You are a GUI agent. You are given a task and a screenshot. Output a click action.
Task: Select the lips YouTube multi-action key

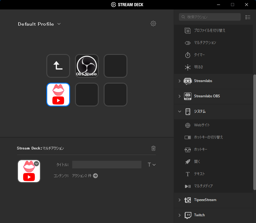[x=58, y=95]
